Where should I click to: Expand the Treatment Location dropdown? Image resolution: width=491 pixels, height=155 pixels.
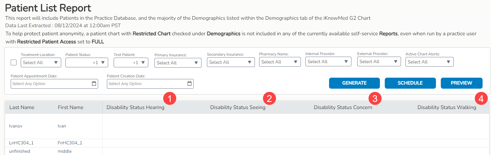40,62
